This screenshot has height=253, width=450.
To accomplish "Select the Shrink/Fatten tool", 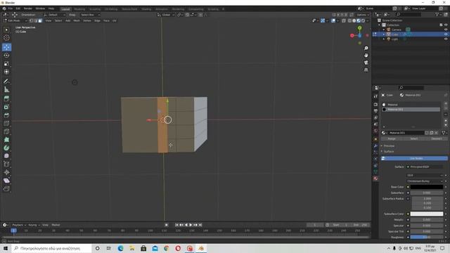I will tap(6, 172).
